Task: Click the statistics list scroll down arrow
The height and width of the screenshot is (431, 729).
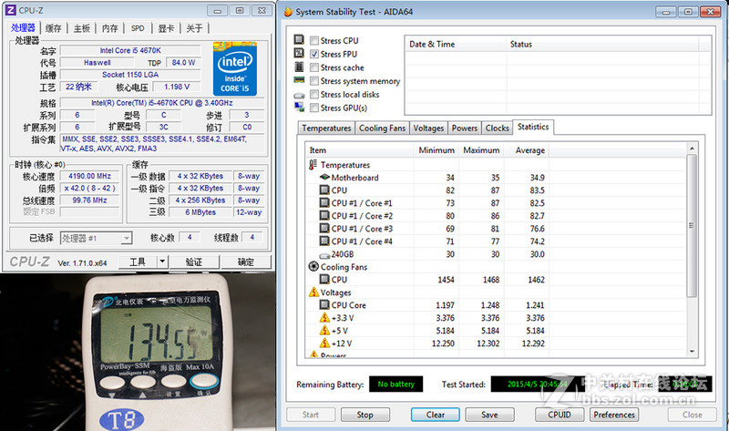Action: click(691, 350)
